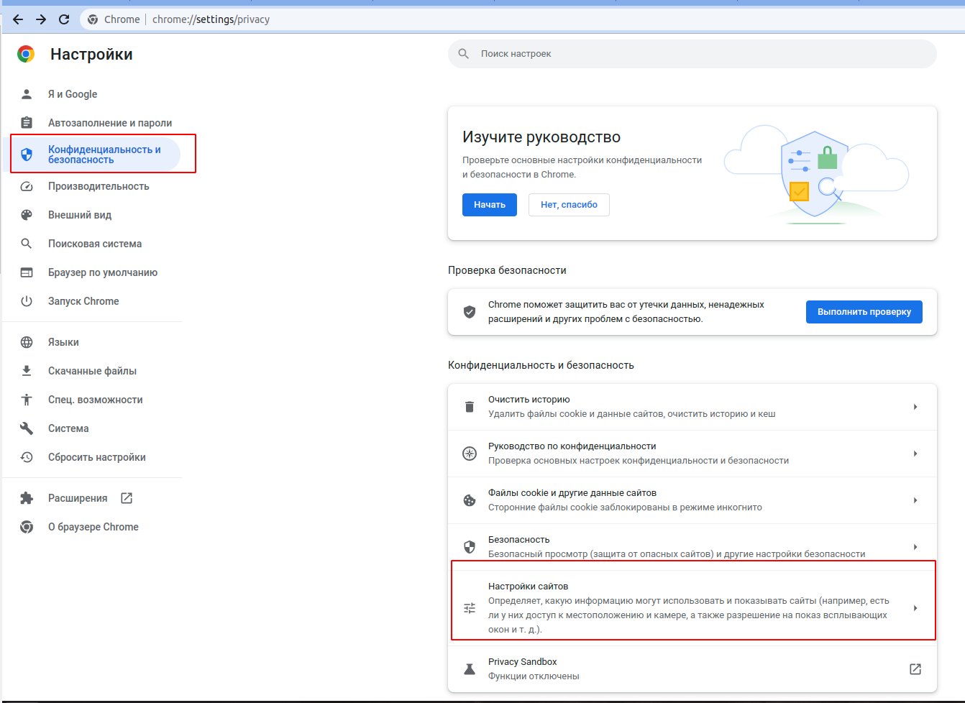Expand Настройки сайтов with its arrow
The image size is (965, 703).
click(915, 608)
